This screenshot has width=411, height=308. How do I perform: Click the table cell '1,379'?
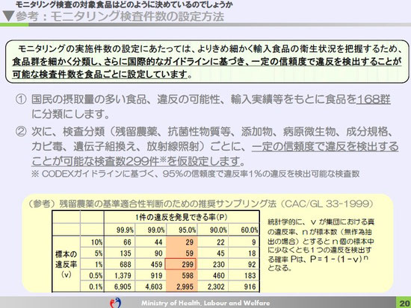pyautogui.click(x=123, y=275)
